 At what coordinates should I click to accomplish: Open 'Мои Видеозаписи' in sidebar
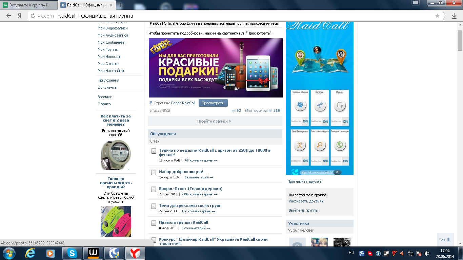coord(113,28)
